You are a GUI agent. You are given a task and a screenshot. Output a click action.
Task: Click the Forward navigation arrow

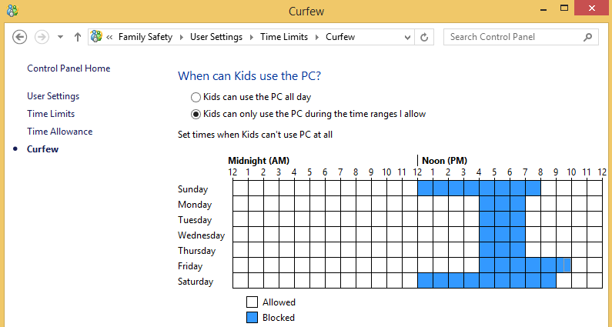[x=42, y=37]
